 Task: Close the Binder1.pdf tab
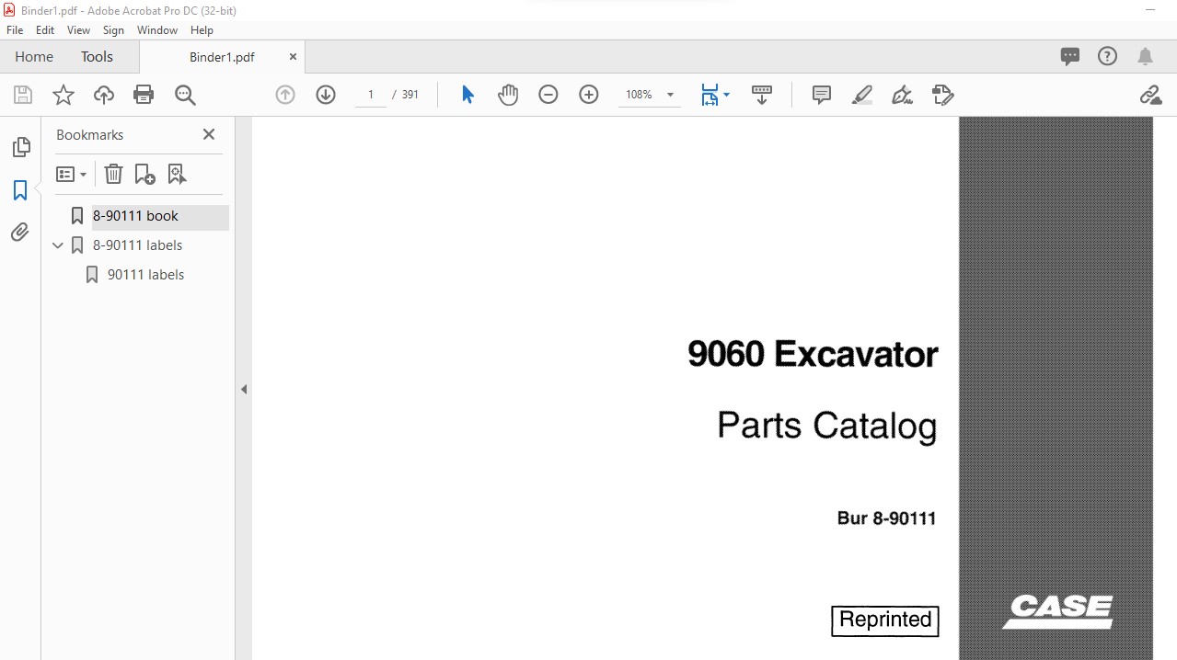(x=293, y=56)
